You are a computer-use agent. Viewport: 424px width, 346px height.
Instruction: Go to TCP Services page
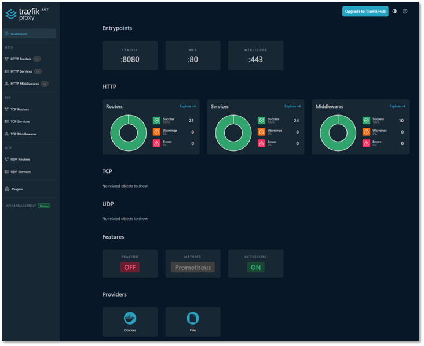pyautogui.click(x=17, y=122)
